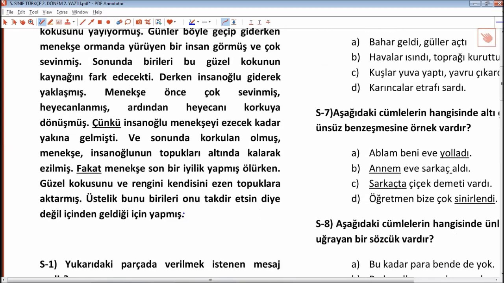Open the View menu
This screenshot has width=504, height=283.
pyautogui.click(x=47, y=12)
